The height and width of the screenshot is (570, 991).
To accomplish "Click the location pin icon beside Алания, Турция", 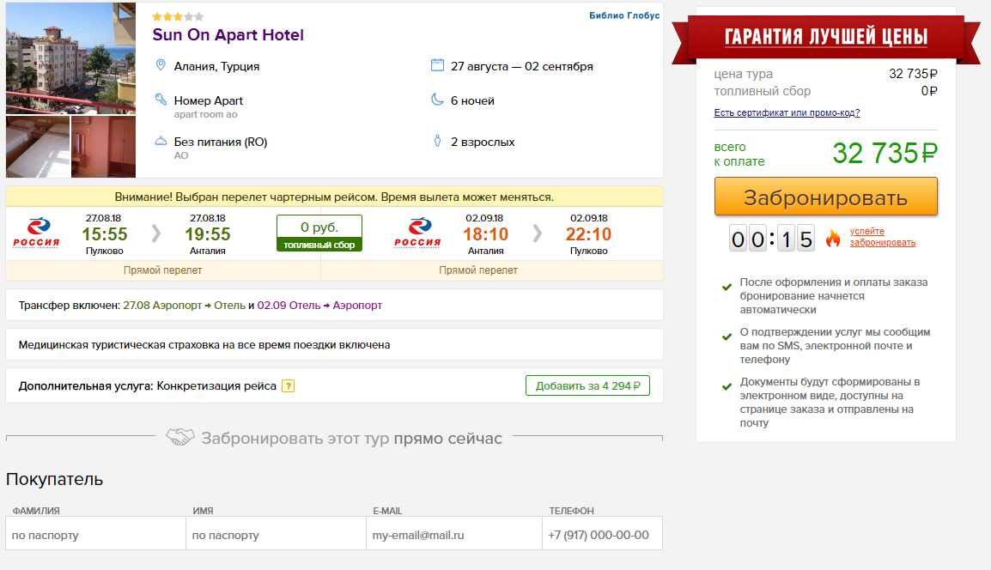I will click(161, 65).
